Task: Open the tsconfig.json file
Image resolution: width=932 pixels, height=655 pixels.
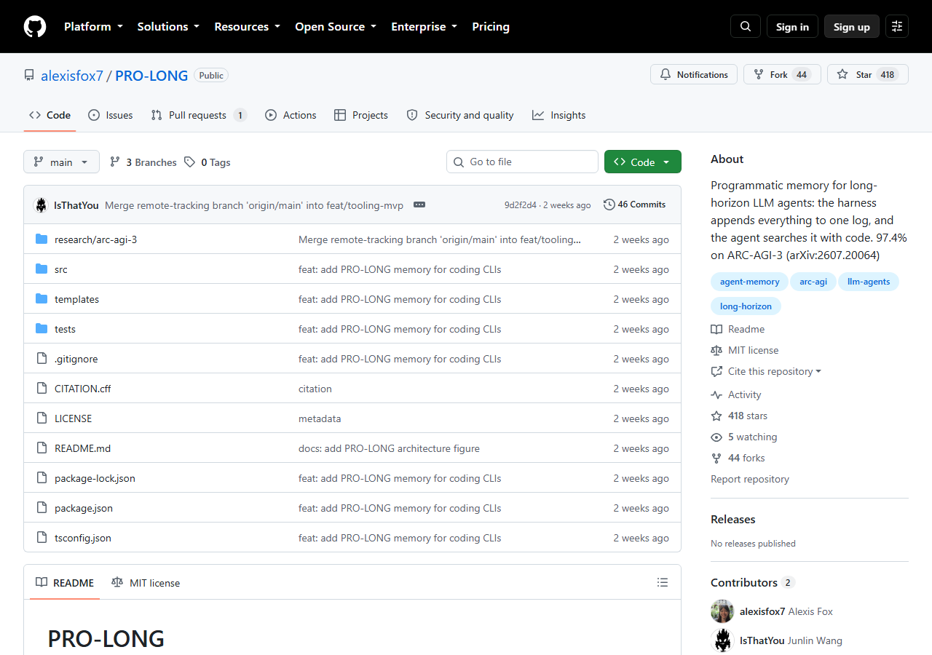Action: 83,538
